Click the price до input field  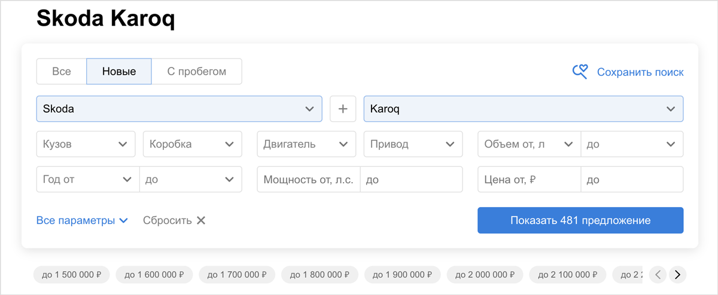click(632, 180)
